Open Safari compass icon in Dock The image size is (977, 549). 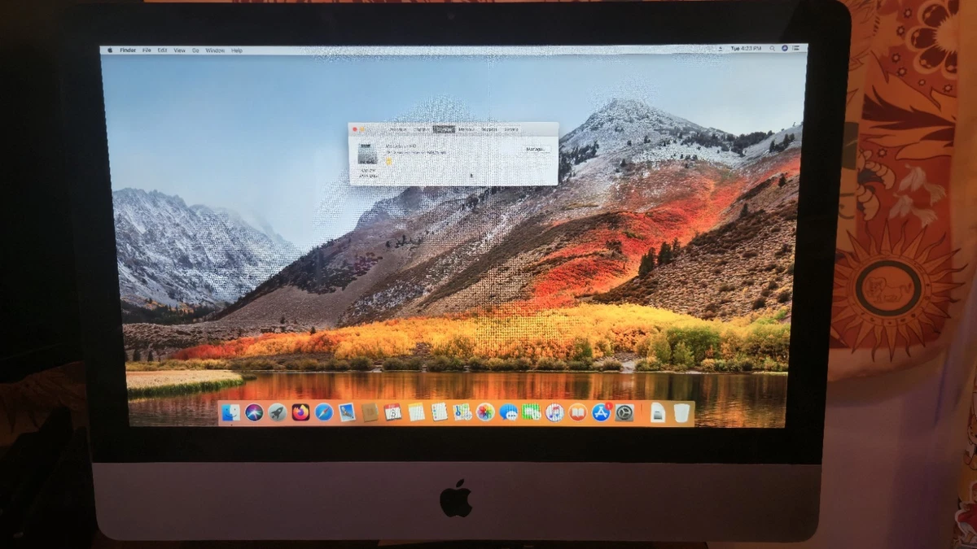coord(324,412)
